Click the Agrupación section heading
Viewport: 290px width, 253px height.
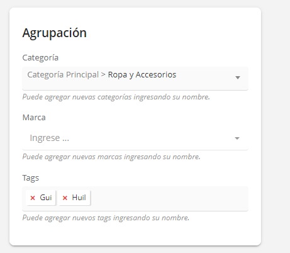point(54,33)
